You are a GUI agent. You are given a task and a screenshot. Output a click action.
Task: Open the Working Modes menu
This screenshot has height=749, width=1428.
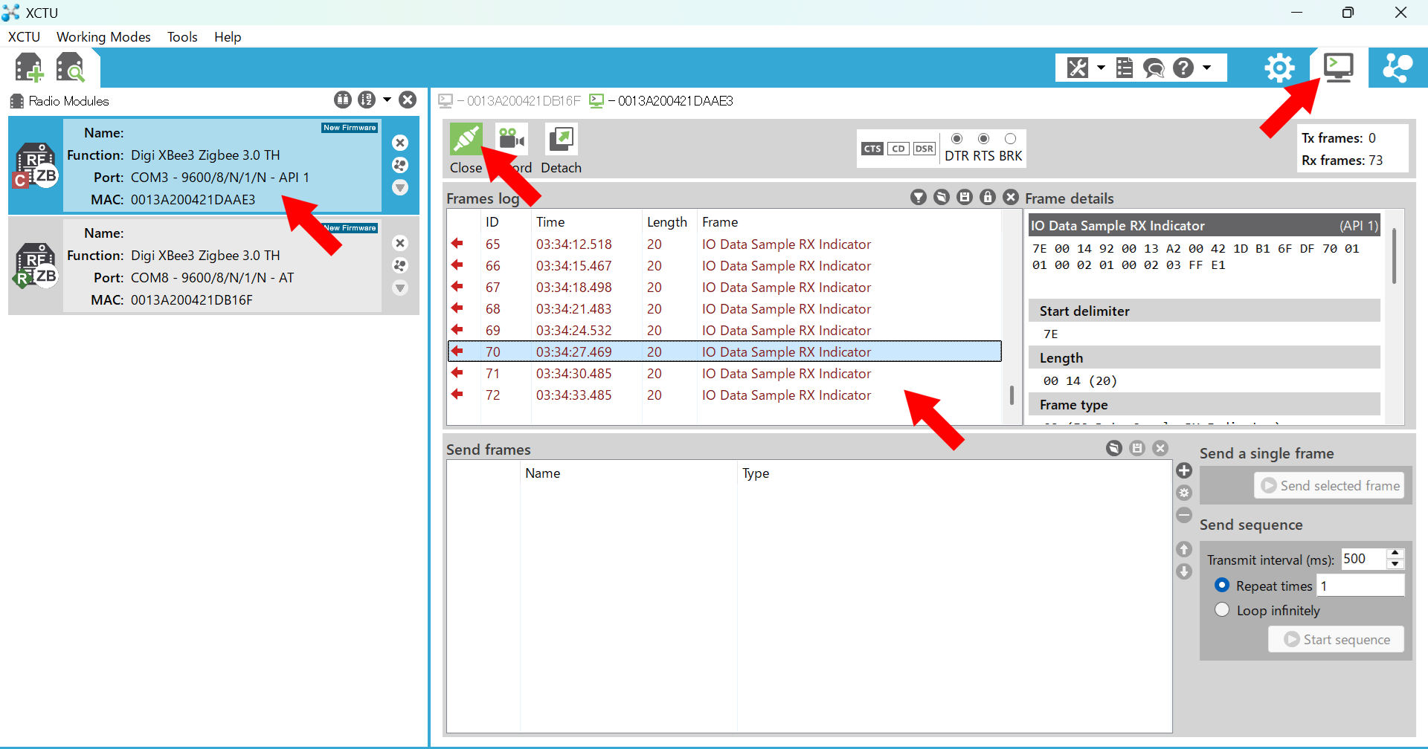point(103,37)
